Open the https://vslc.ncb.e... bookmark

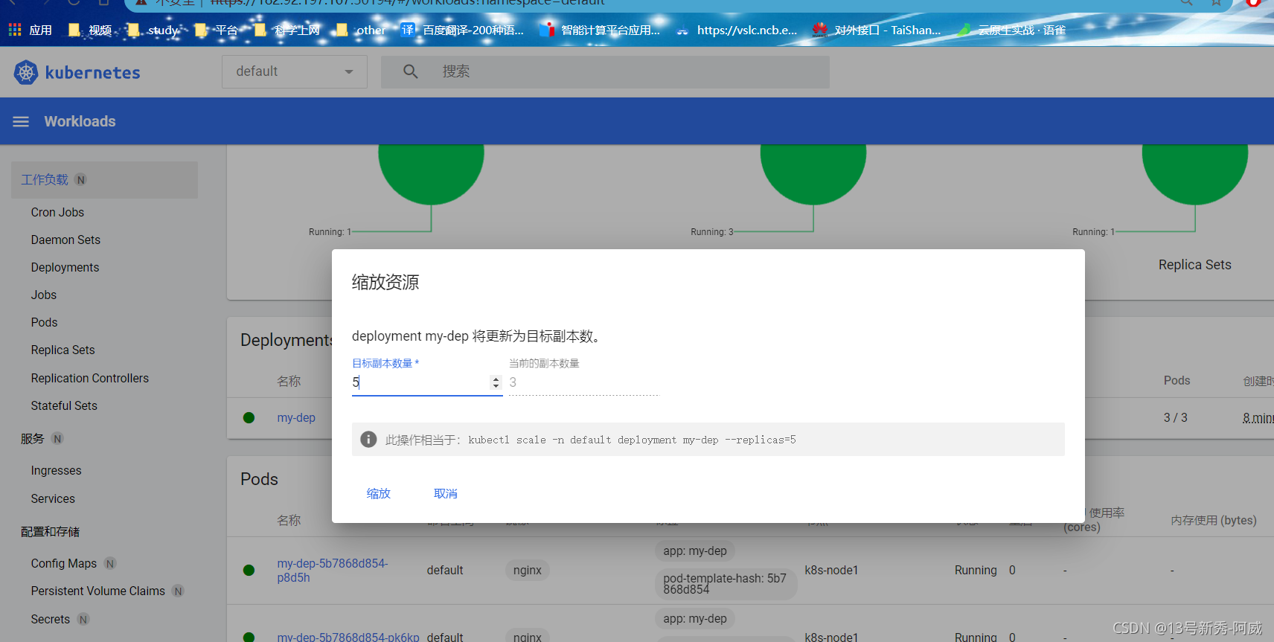click(737, 30)
